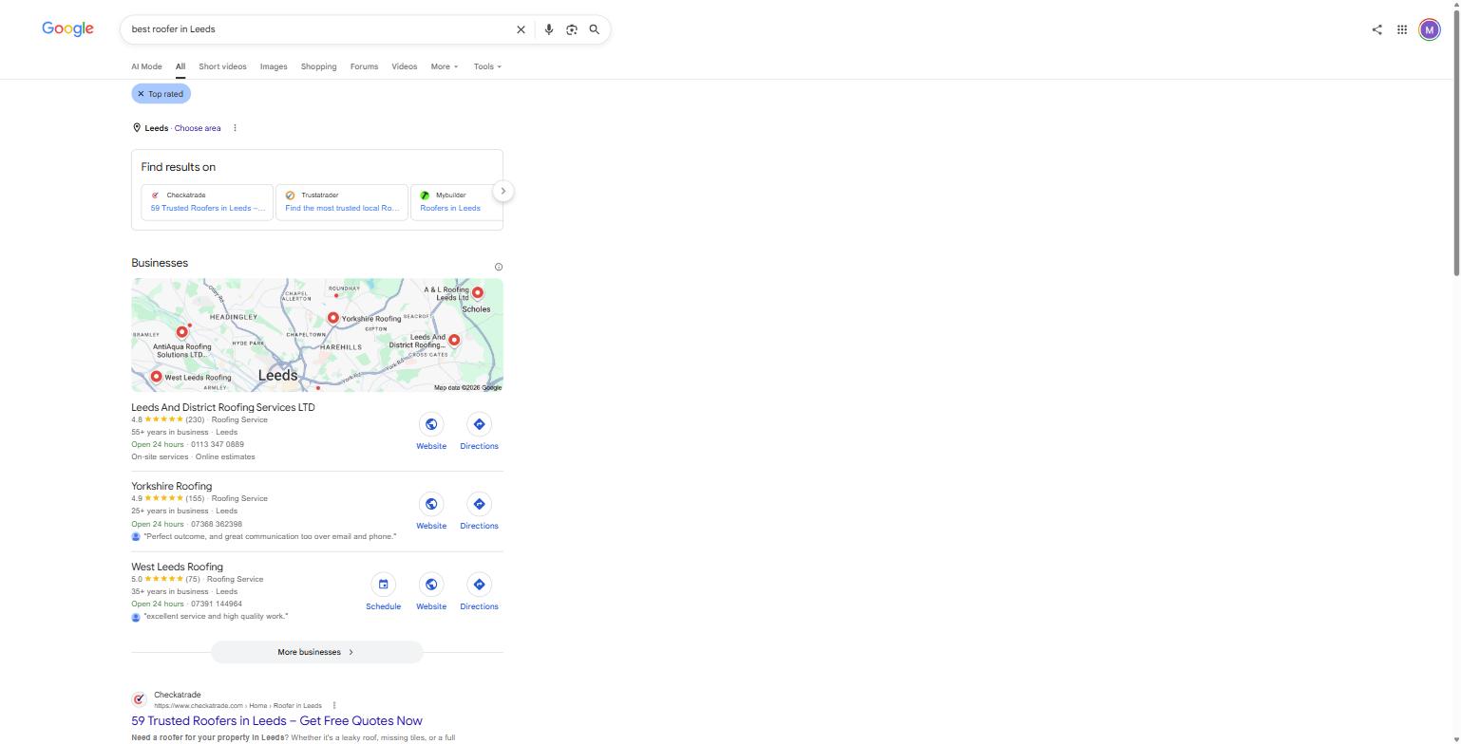Remove the Top rated filter chip

pyautogui.click(x=141, y=94)
